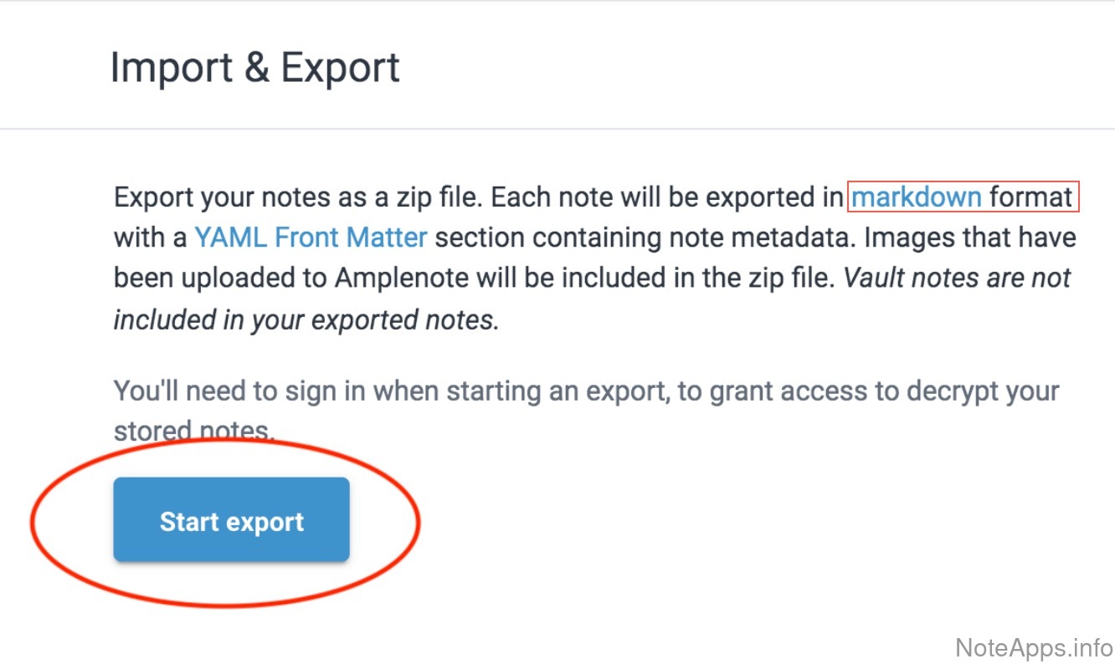Click the sentence "Export your notes as a zip file"
This screenshot has height=664, width=1115.
click(x=298, y=197)
